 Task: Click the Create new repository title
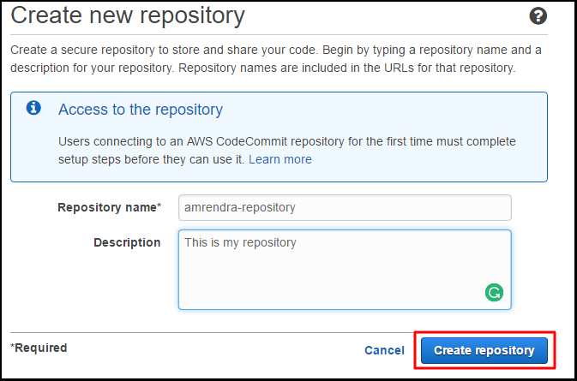coord(128,16)
